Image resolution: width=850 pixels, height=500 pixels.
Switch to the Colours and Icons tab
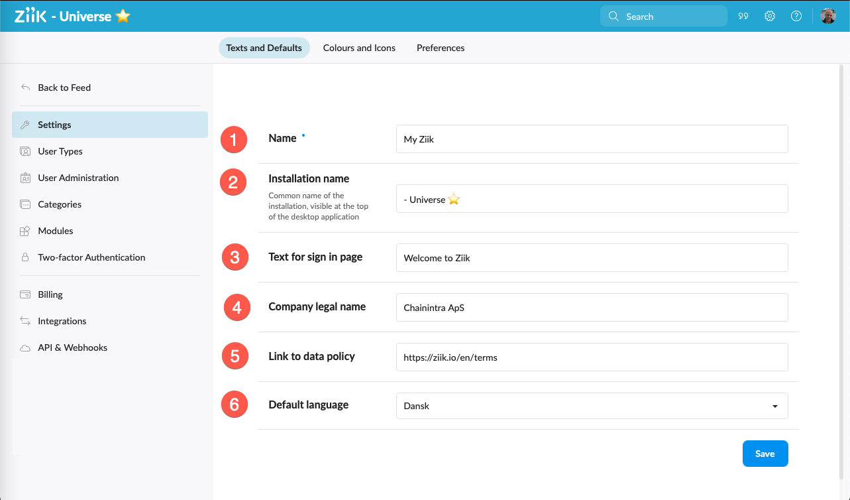[x=359, y=48]
